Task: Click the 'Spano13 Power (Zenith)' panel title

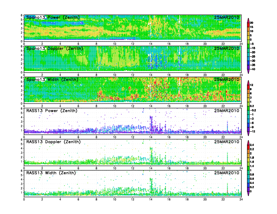Action: coord(53,17)
